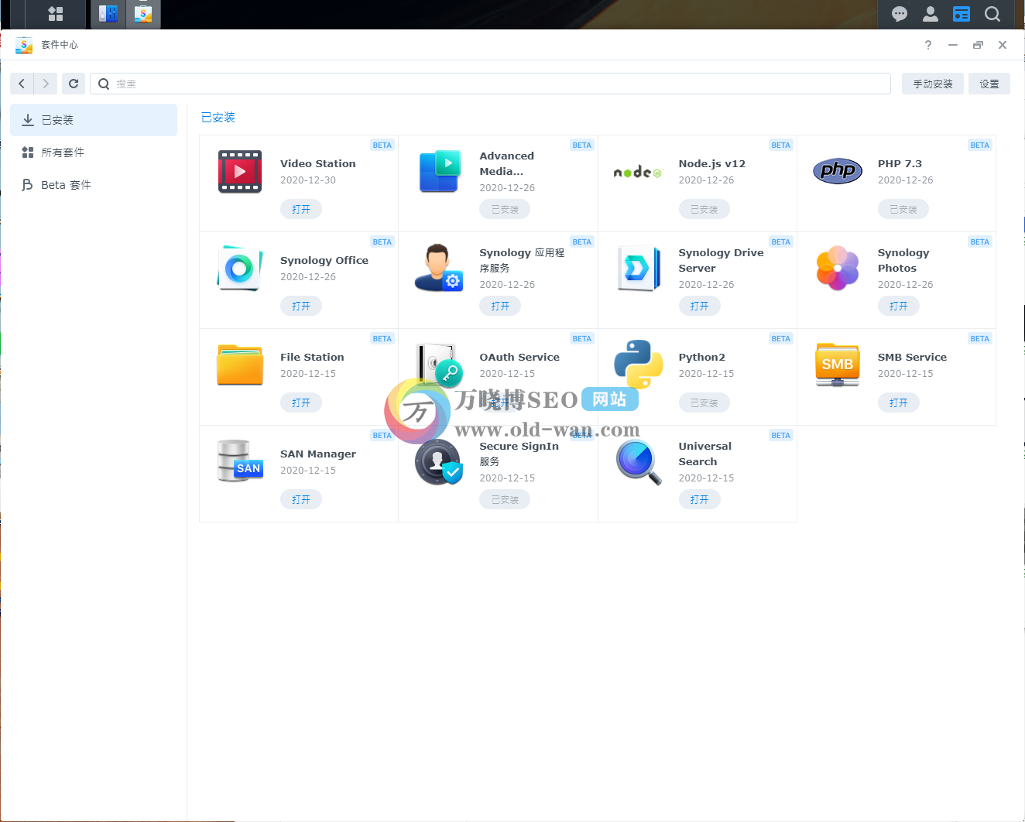This screenshot has height=822, width=1025.
Task: Open the widgets panel icon
Action: tap(962, 14)
